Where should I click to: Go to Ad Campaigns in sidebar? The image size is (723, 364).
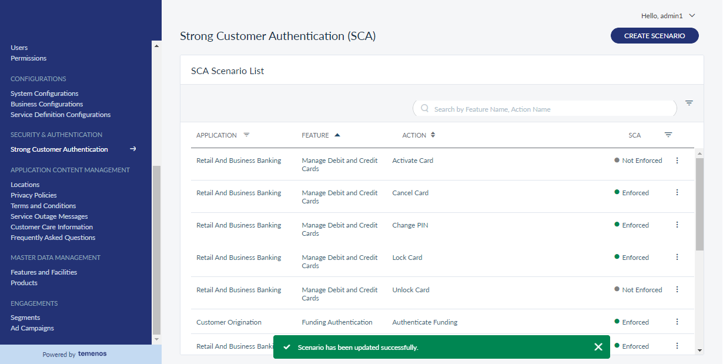[x=32, y=328]
